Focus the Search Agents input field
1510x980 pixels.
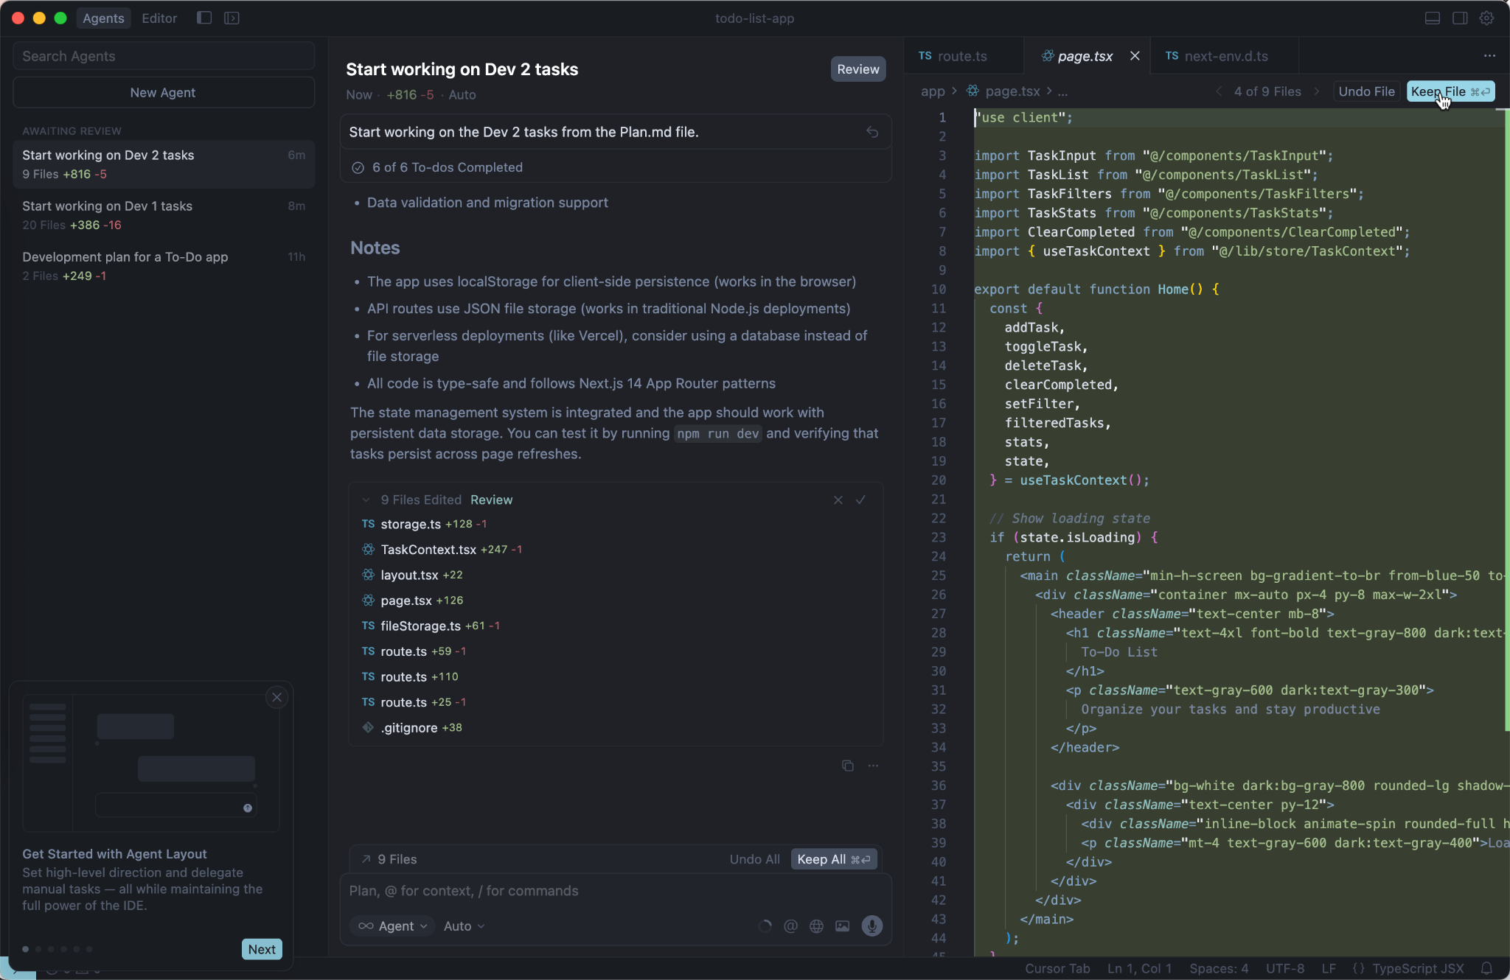(x=164, y=56)
